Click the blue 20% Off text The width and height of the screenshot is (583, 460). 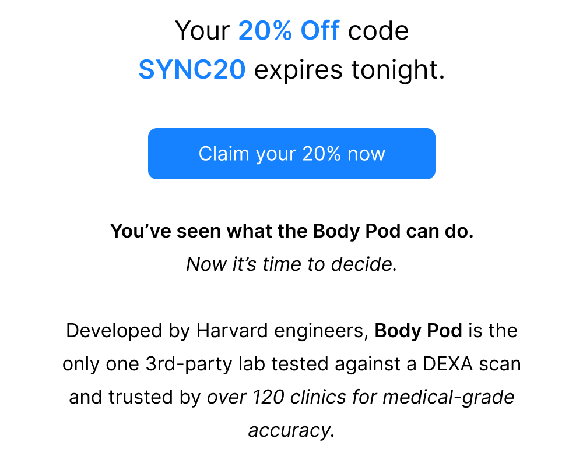click(289, 30)
